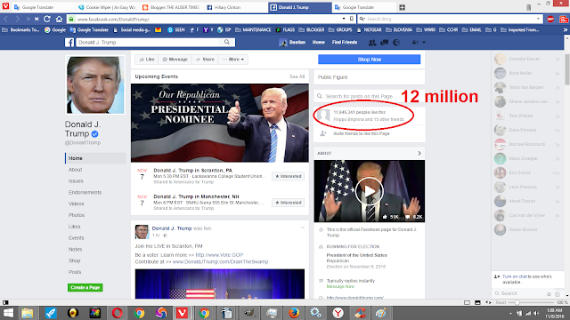The image size is (570, 320).
Task: Click the red extension icon in toolbar
Action: coord(550,19)
